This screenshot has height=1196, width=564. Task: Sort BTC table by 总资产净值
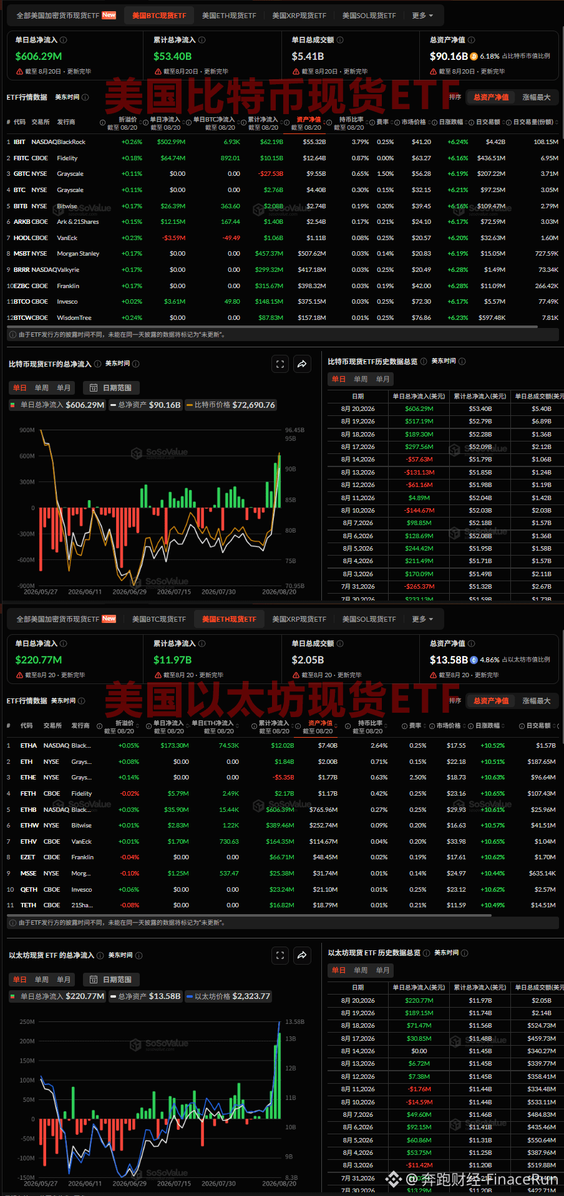click(x=491, y=97)
